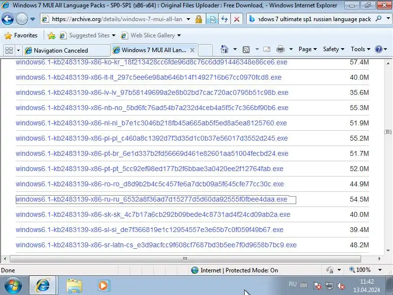Click the vertical scrollbar up arrow
Screen dimensions: 393x295
(x=388, y=63)
